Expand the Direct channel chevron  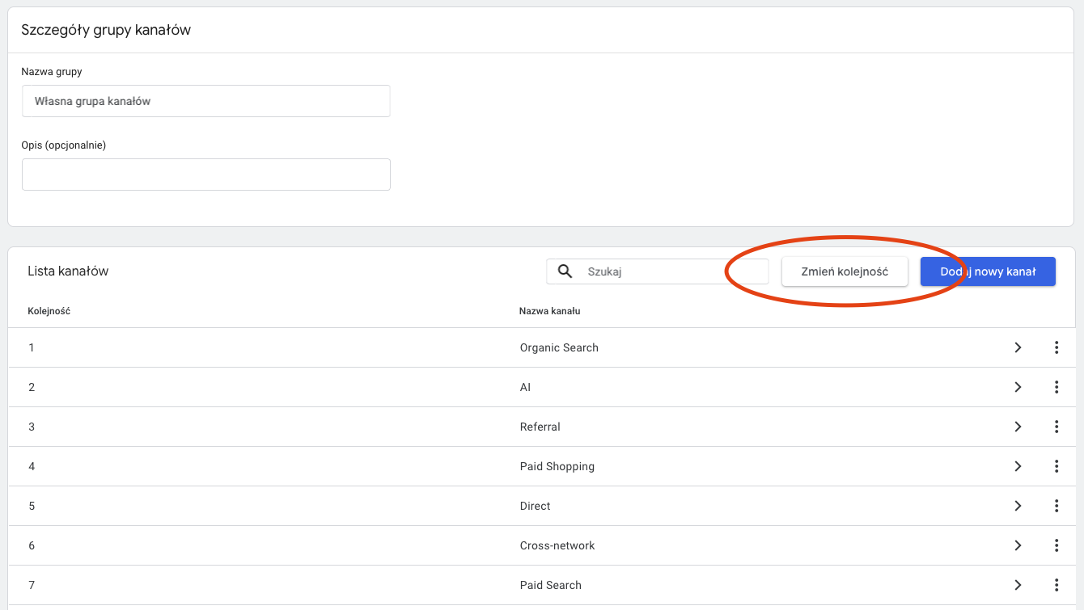pos(1018,506)
